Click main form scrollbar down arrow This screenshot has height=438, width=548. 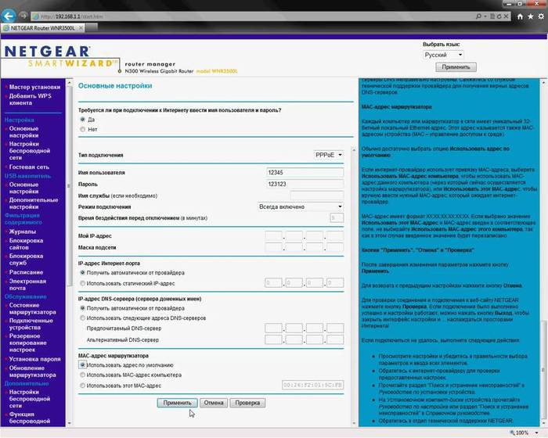click(x=354, y=423)
